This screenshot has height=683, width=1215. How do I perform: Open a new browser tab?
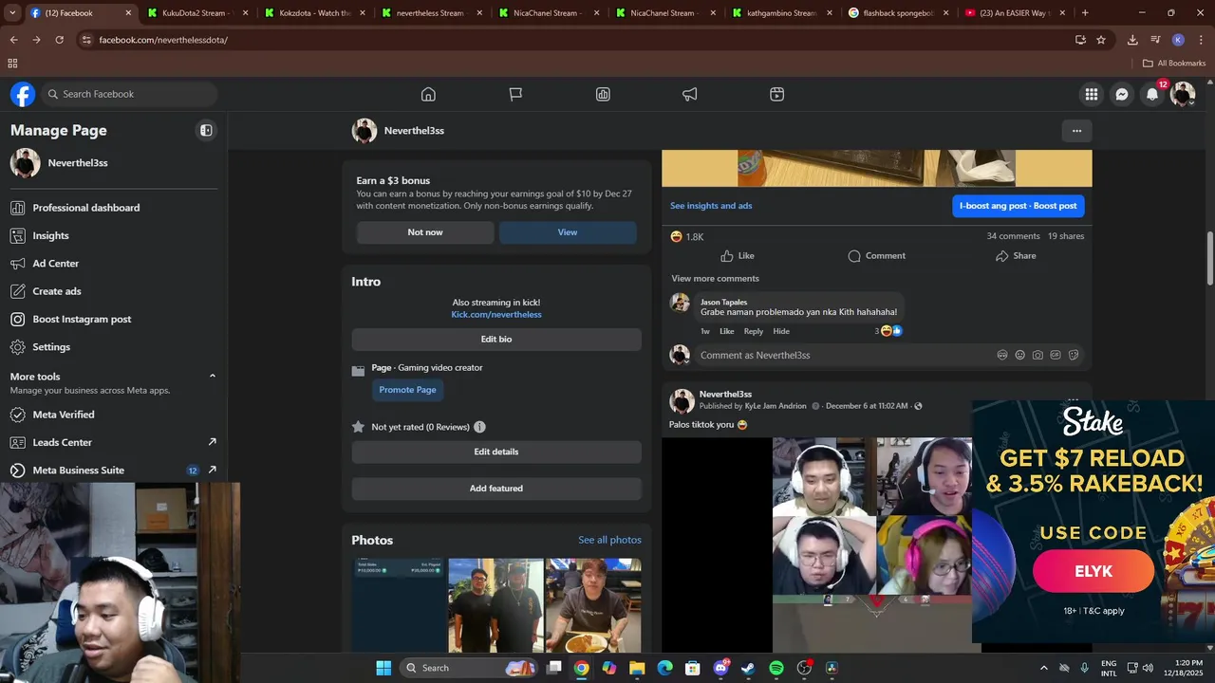[1085, 13]
